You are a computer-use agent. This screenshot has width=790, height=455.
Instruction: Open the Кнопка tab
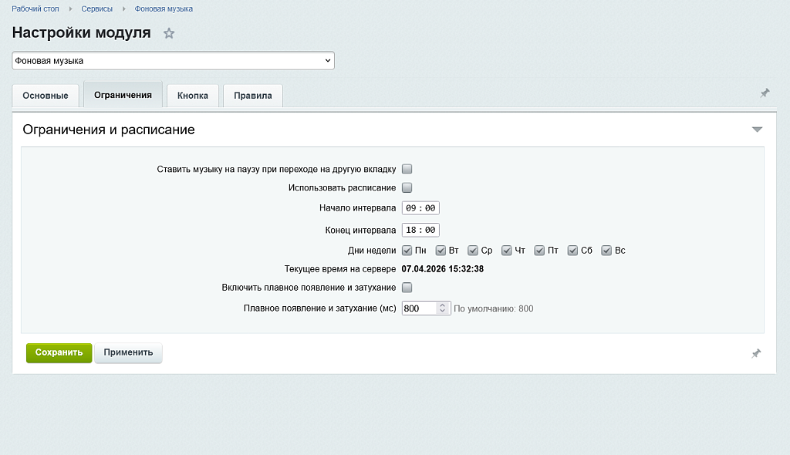[x=193, y=96]
